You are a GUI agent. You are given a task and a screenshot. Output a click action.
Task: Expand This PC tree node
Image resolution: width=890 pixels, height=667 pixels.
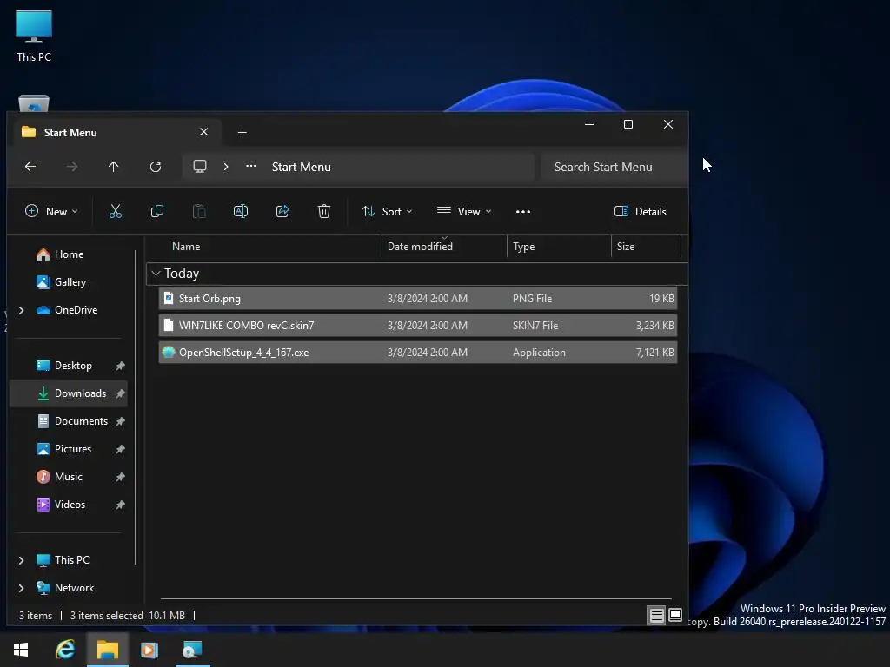click(x=22, y=560)
